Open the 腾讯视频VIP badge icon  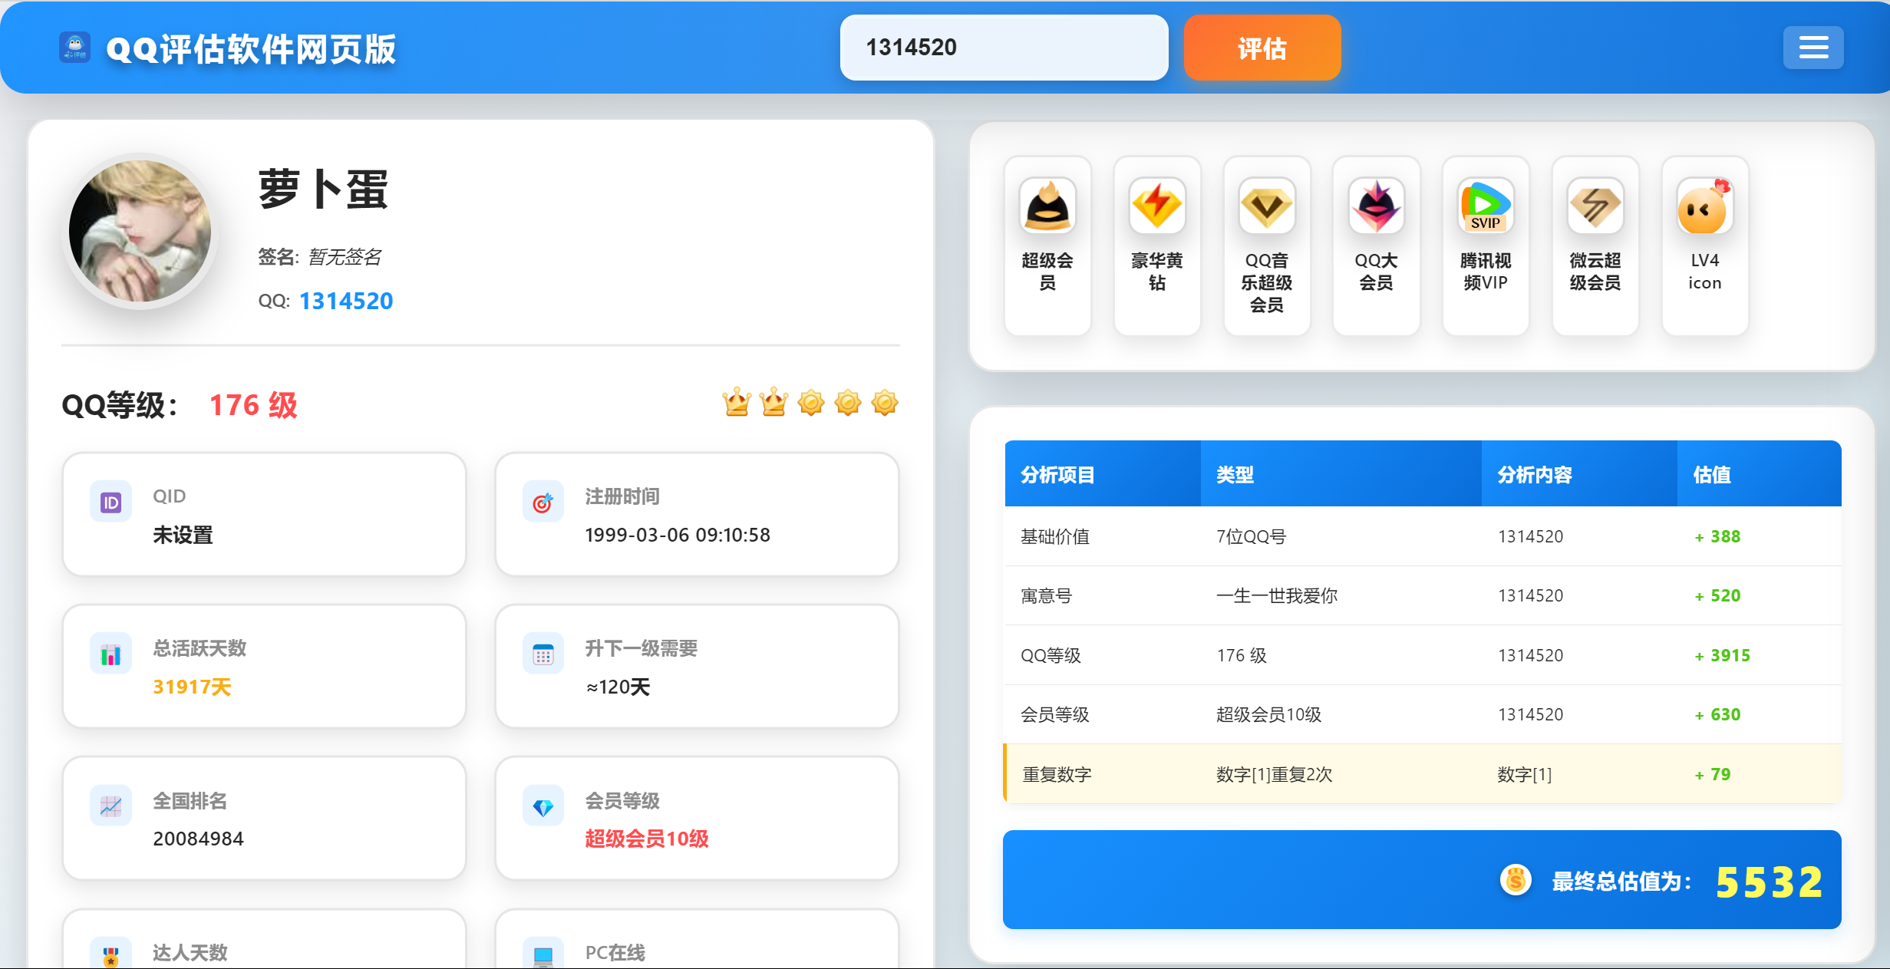click(1486, 206)
